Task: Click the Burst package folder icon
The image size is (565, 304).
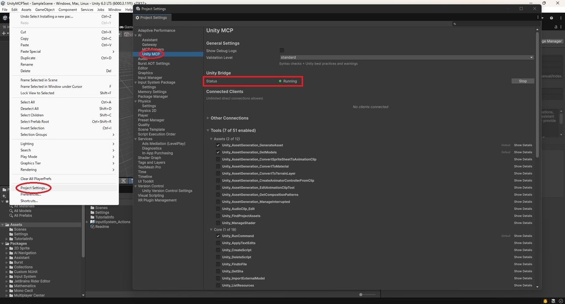Action: [11, 263]
